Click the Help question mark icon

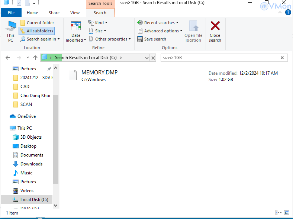(x=288, y=13)
